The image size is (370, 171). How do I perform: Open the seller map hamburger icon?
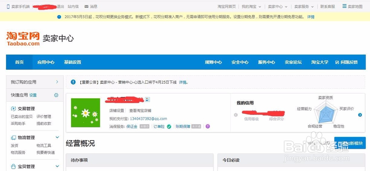[x=344, y=6]
